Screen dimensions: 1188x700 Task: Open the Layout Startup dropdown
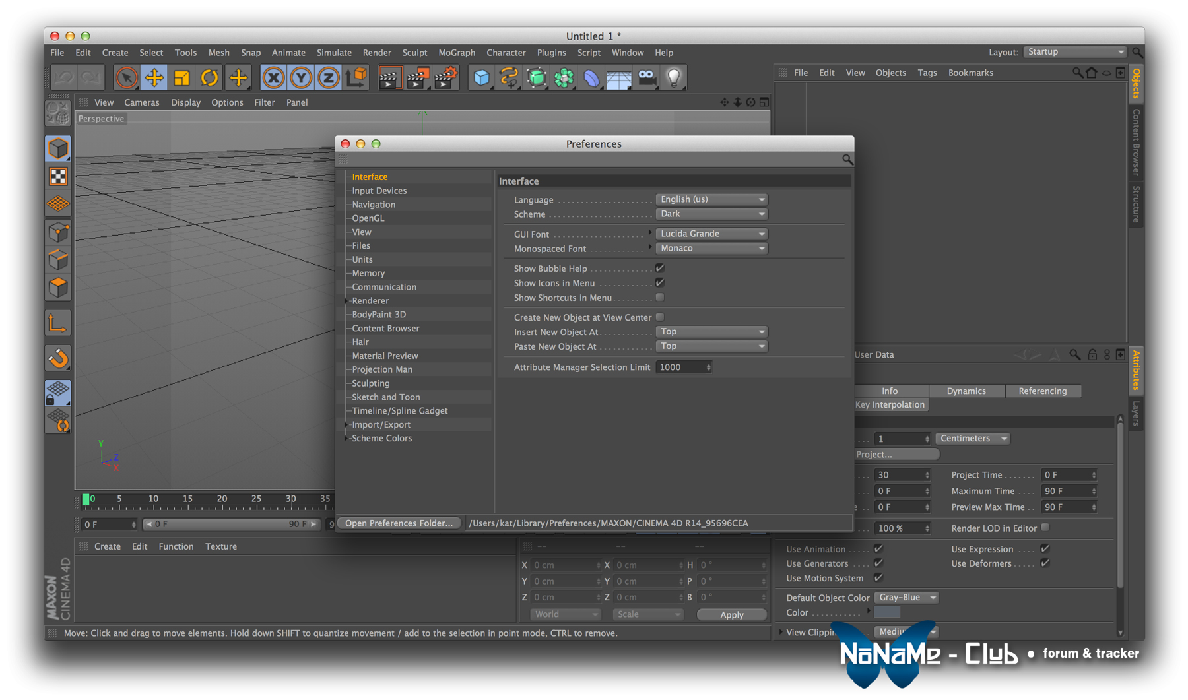point(1075,52)
